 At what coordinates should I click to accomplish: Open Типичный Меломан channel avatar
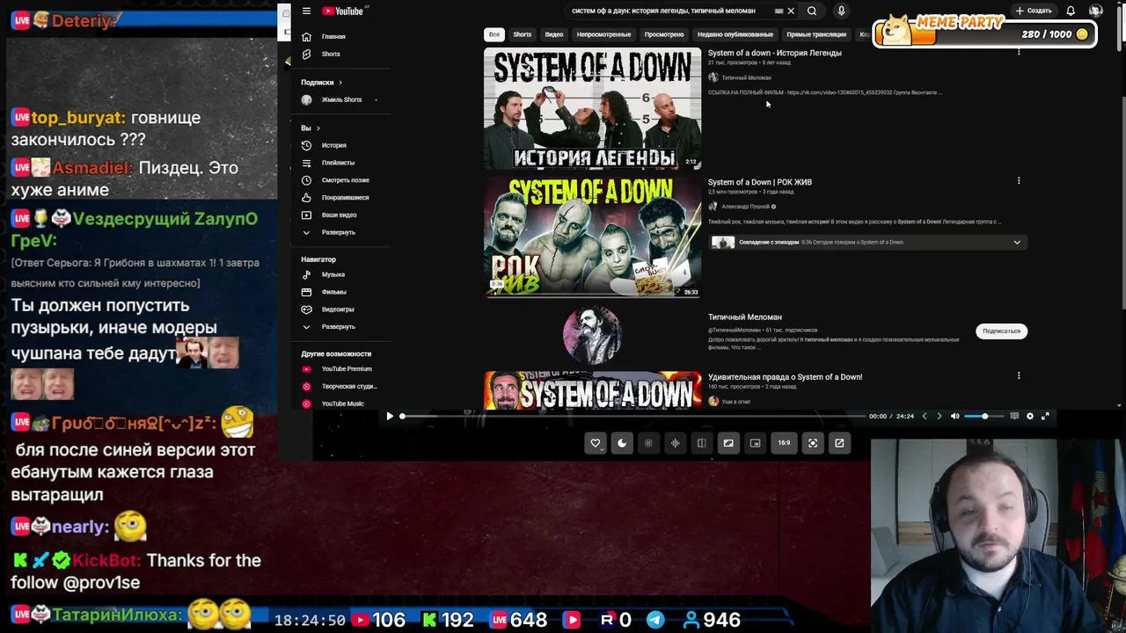click(x=592, y=335)
